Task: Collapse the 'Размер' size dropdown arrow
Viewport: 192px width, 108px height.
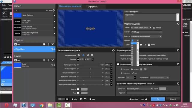Action: point(138,40)
